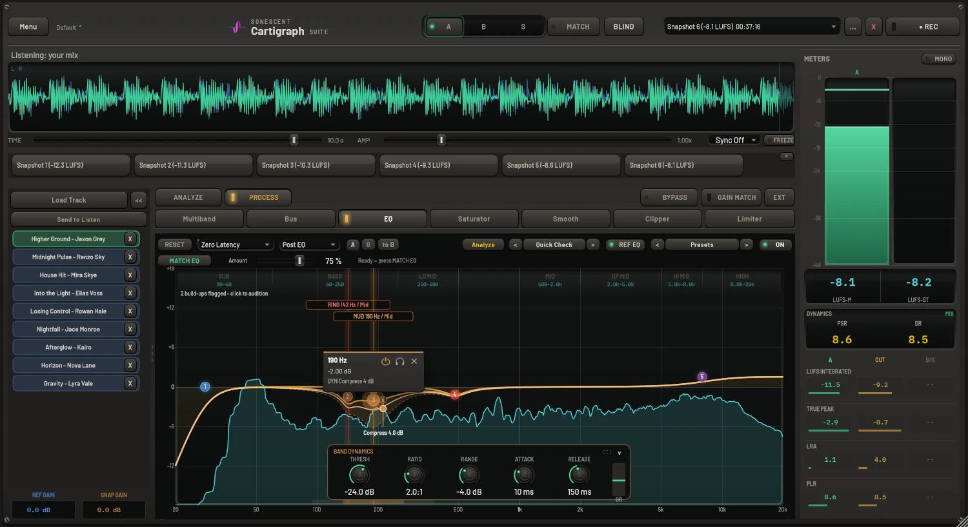Toggle REF EQ

point(625,244)
